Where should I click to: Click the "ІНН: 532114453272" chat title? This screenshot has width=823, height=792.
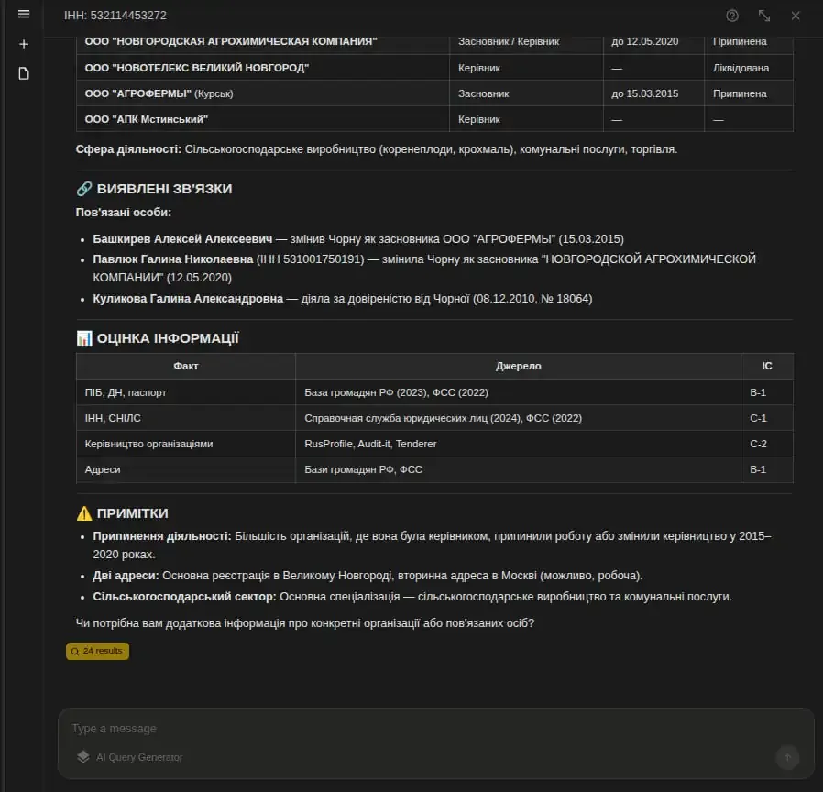pyautogui.click(x=115, y=16)
